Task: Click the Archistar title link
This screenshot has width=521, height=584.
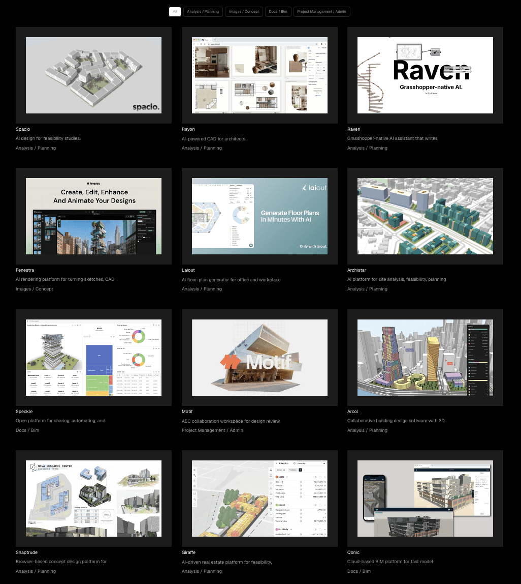Action: coord(356,270)
